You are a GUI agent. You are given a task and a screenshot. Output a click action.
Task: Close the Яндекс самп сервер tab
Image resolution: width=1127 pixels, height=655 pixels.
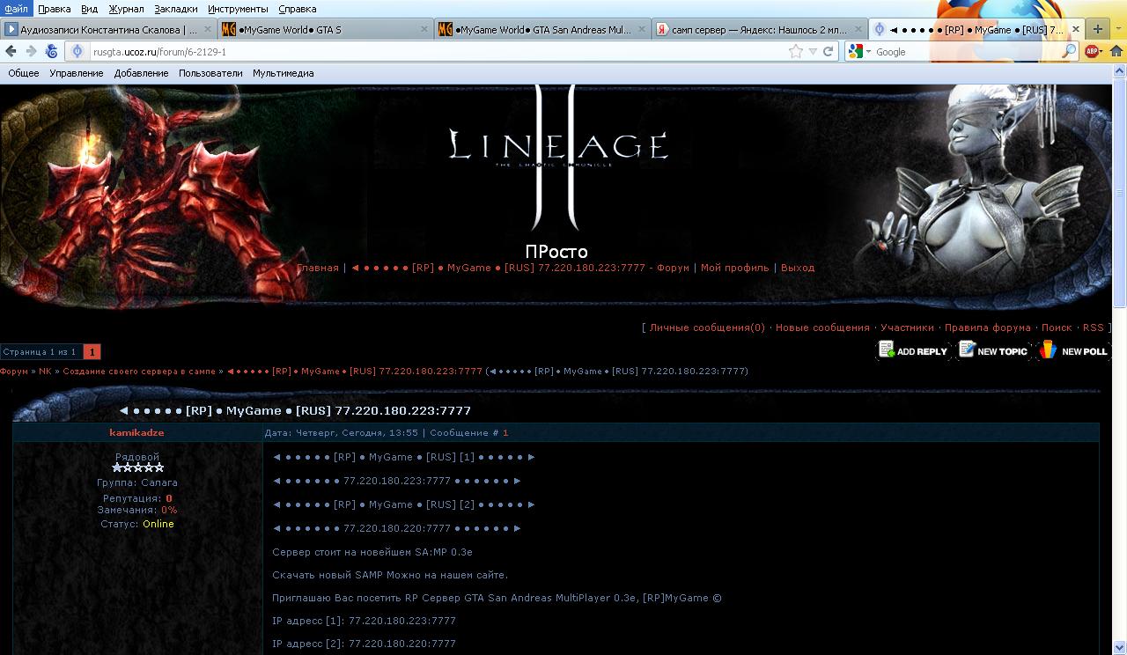pyautogui.click(x=858, y=29)
